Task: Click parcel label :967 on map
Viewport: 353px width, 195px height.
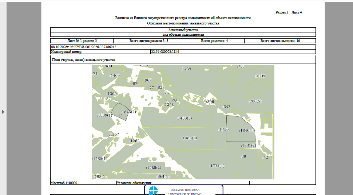Action: (x=148, y=80)
